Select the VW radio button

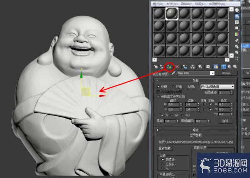click(x=172, y=115)
